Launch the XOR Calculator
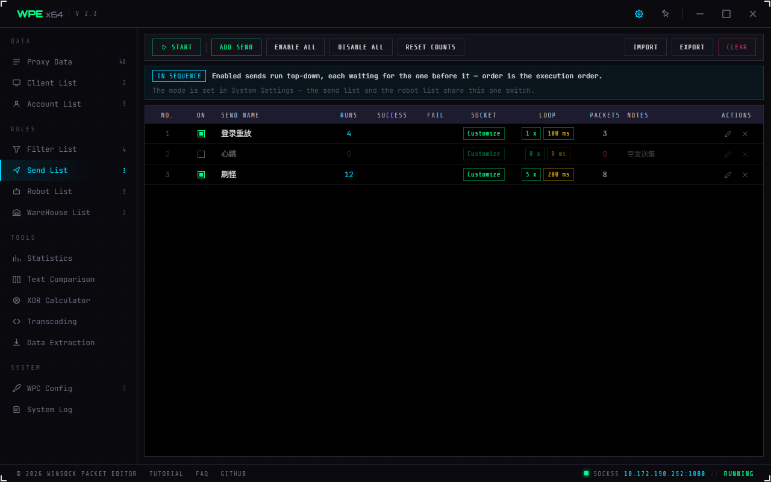The width and height of the screenshot is (771, 482). (69, 301)
